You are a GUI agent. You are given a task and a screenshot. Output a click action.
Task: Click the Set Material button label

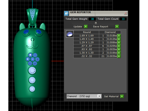tap(111, 97)
